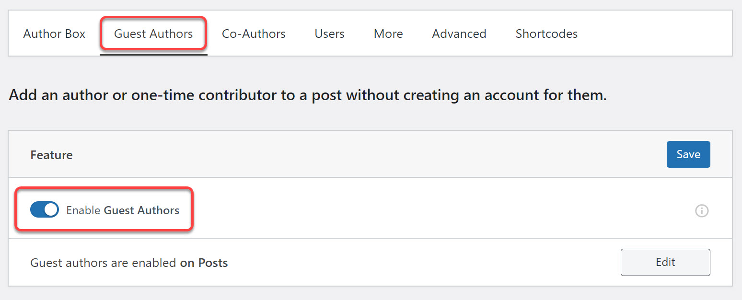The width and height of the screenshot is (742, 300).
Task: Click the bold 'on Posts' text
Action: 204,263
